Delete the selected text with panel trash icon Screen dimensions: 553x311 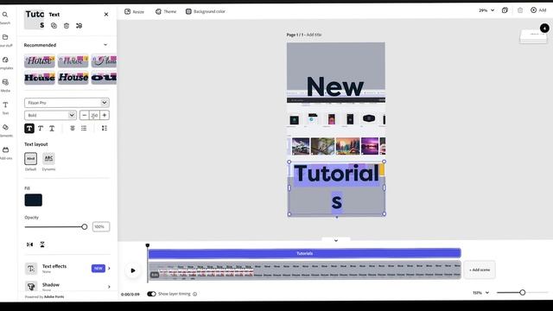(67, 26)
